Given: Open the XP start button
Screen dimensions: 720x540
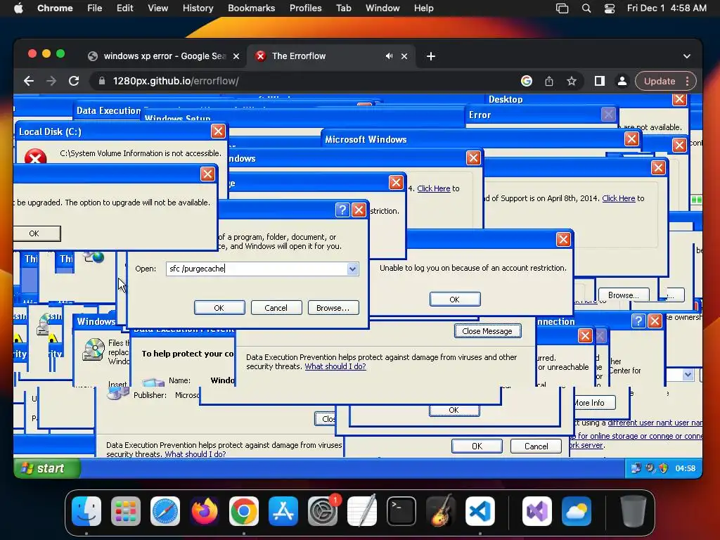Looking at the screenshot, I should pyautogui.click(x=47, y=468).
